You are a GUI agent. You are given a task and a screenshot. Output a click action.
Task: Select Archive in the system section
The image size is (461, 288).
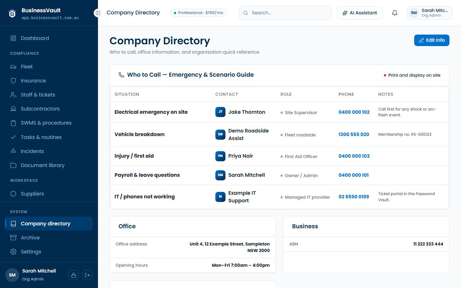(49, 238)
